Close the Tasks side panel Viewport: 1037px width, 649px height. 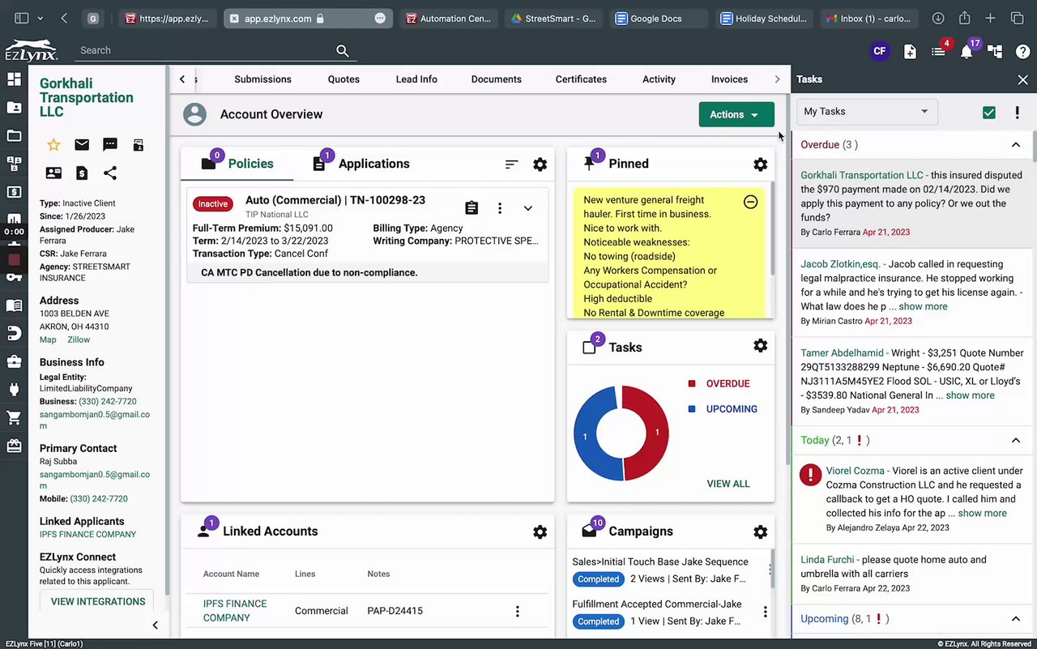pyautogui.click(x=1022, y=79)
